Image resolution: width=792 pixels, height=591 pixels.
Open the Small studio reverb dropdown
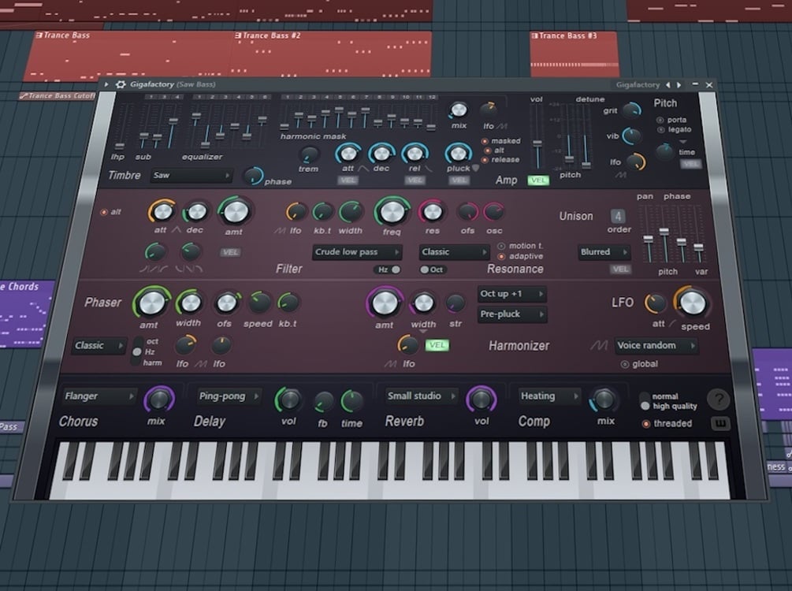[x=422, y=396]
